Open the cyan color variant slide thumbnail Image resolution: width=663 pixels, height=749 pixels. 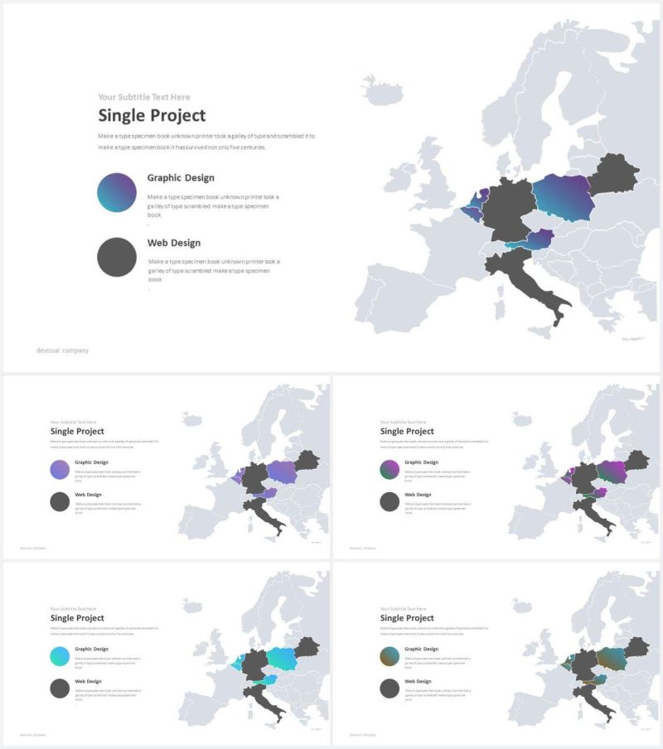point(167,654)
